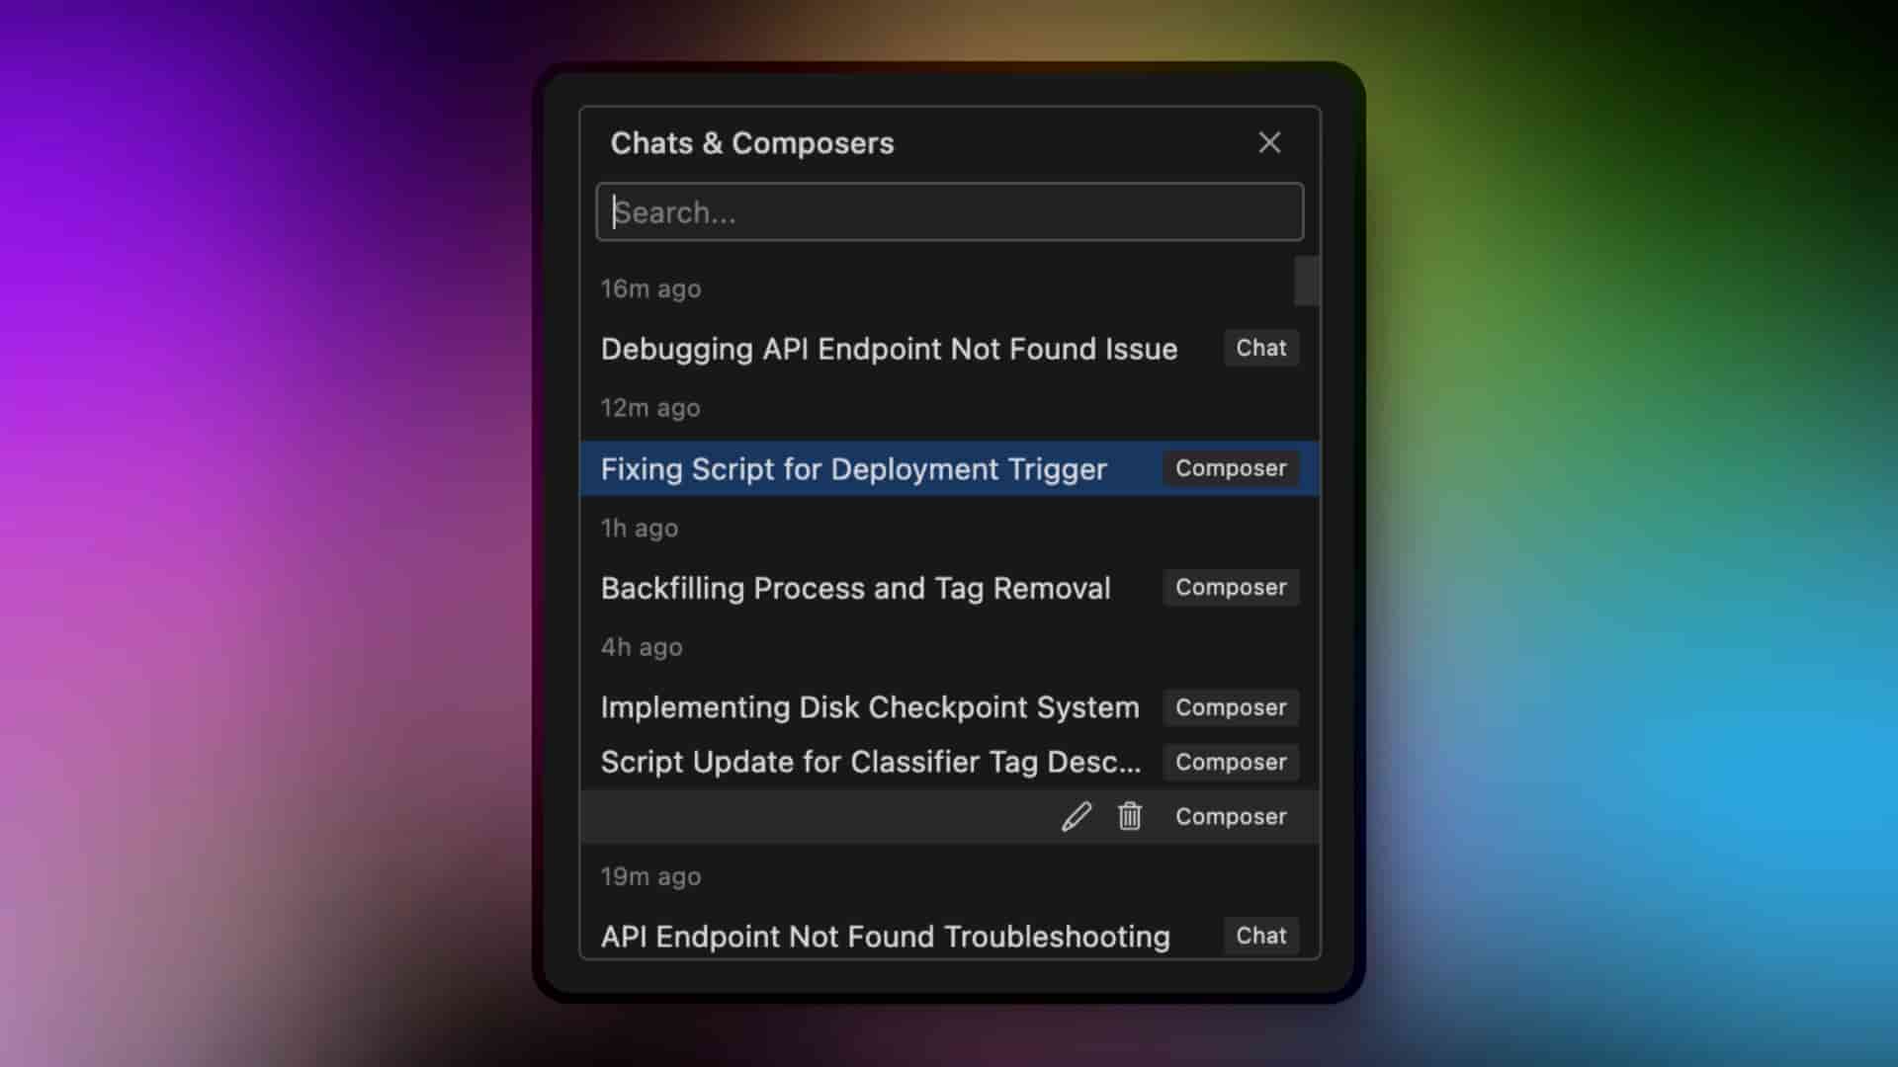Open 'API Endpoint Not Found Troubleshooting' chat

[x=885, y=936]
